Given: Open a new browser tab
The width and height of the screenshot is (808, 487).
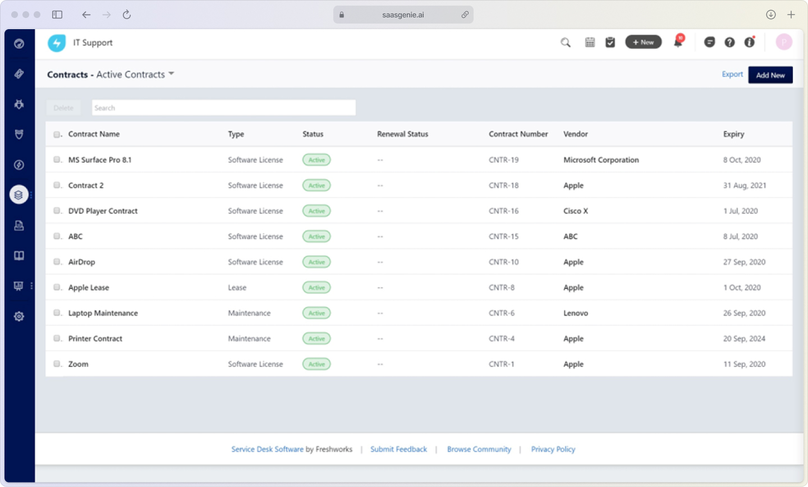Looking at the screenshot, I should click(791, 15).
